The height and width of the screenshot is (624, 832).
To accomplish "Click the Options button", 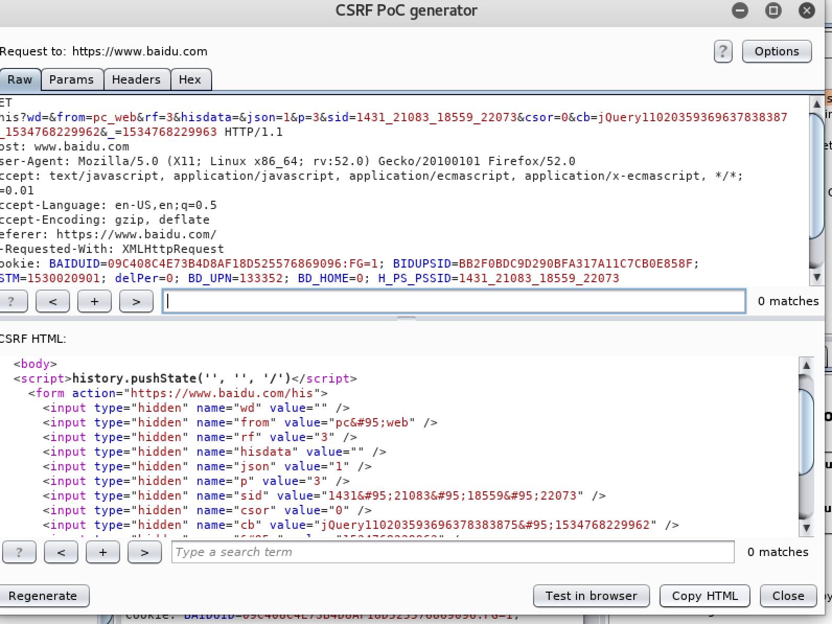I will click(x=777, y=52).
